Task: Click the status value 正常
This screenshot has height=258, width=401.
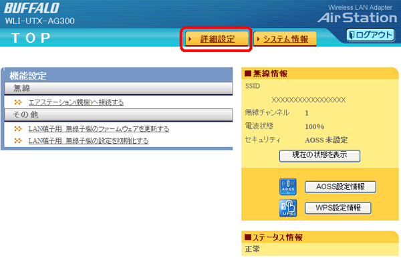Action: 252,249
